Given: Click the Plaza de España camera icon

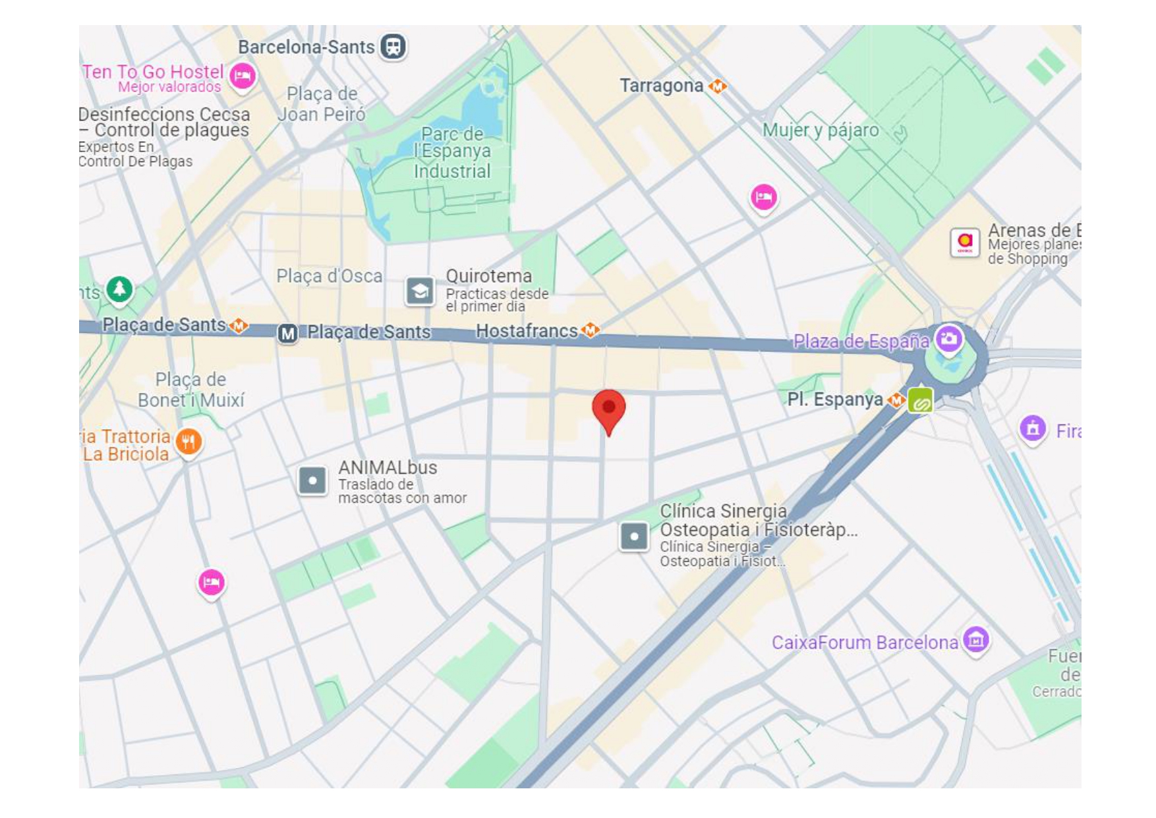Looking at the screenshot, I should click(x=949, y=339).
